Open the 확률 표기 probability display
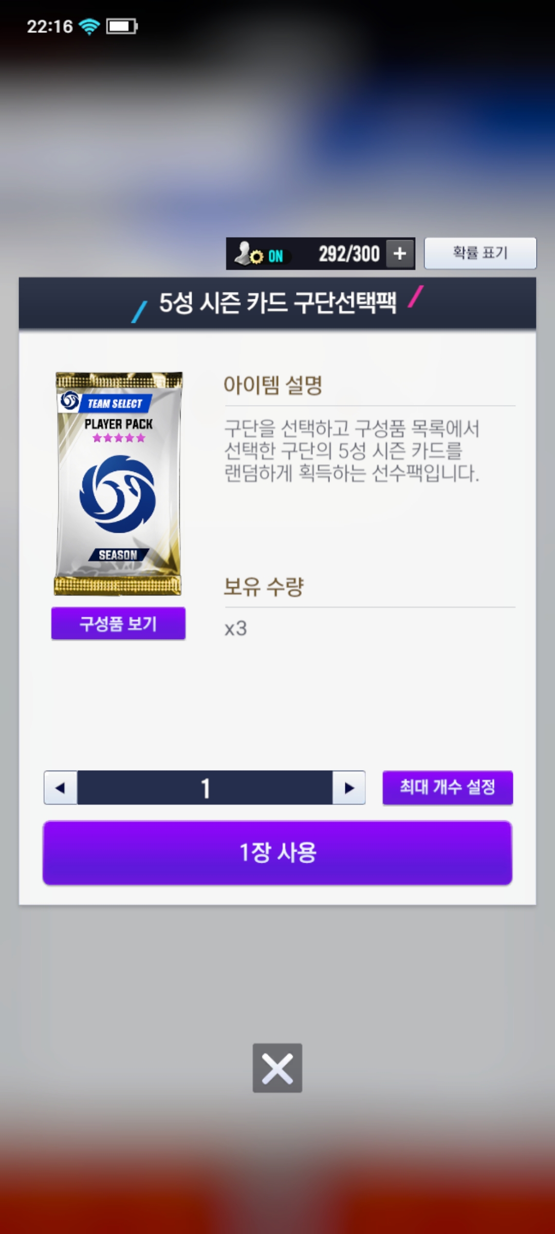Viewport: 555px width, 1234px height. (x=480, y=253)
